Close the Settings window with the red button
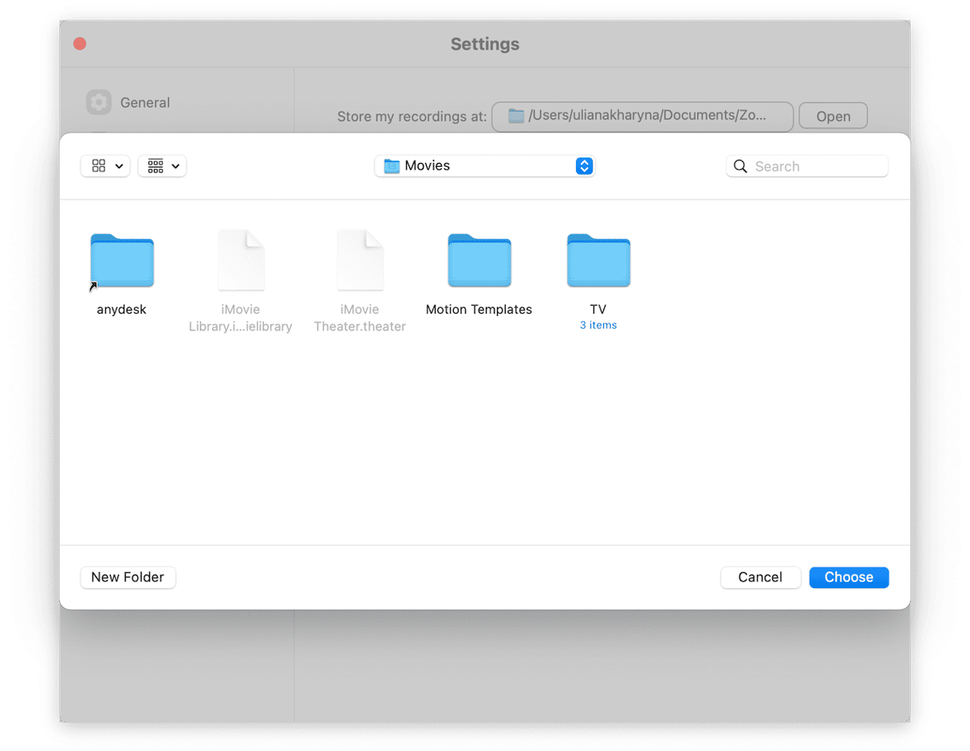Image resolution: width=970 pixels, height=751 pixels. pyautogui.click(x=80, y=44)
